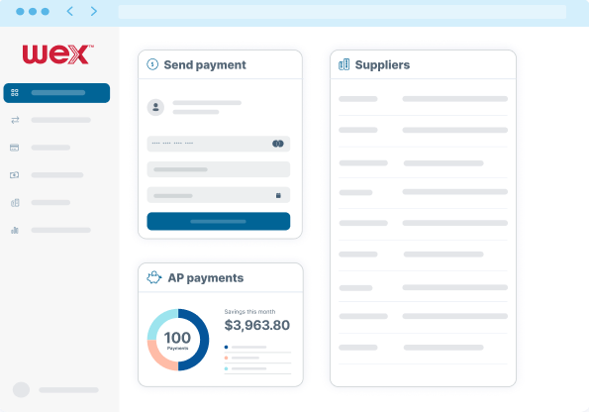The height and width of the screenshot is (412, 589).
Task: Open the credit card sidebar item
Action: [x=14, y=148]
